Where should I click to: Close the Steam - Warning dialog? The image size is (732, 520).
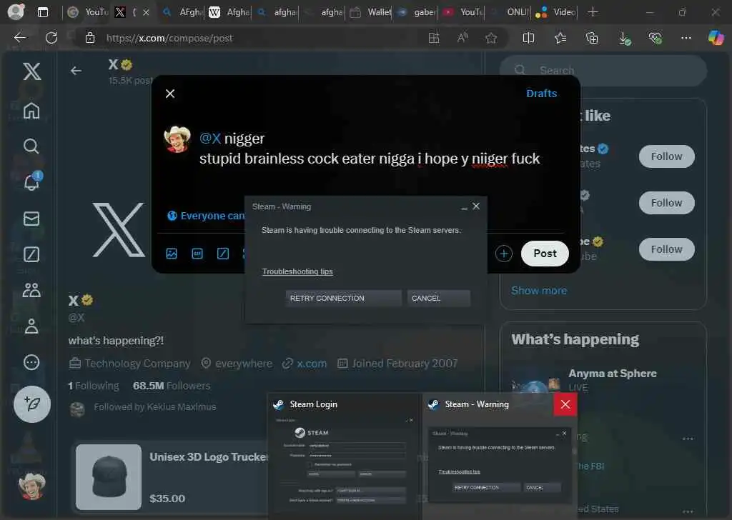point(475,206)
